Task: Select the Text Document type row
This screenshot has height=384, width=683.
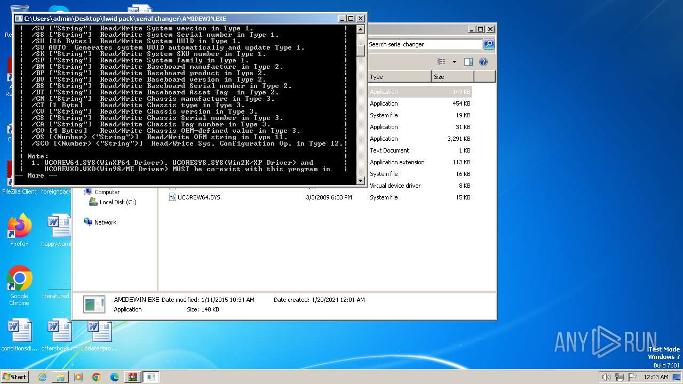Action: point(419,150)
